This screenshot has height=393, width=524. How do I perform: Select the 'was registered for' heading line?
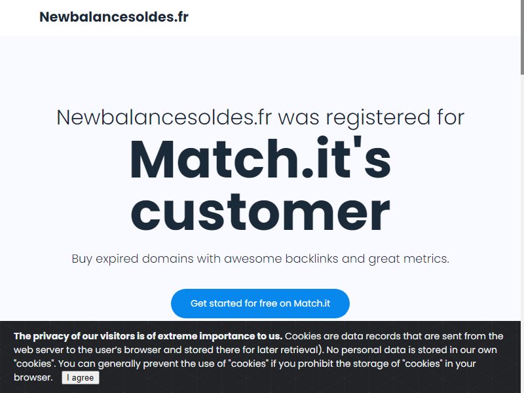pos(260,118)
